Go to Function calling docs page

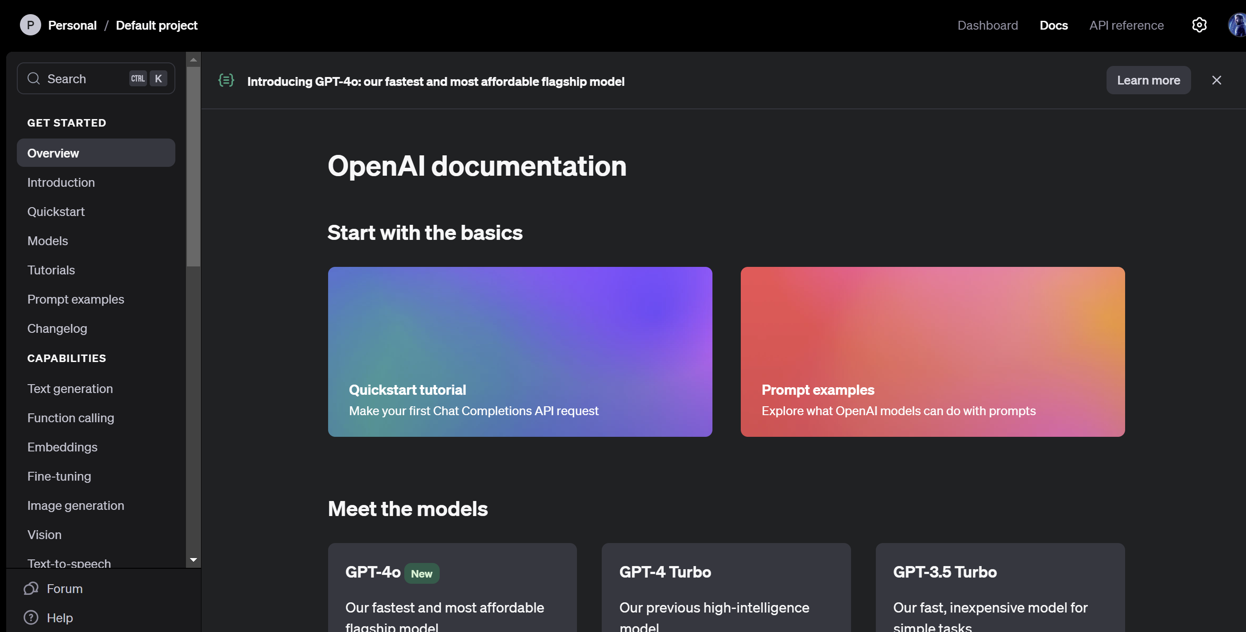point(70,418)
